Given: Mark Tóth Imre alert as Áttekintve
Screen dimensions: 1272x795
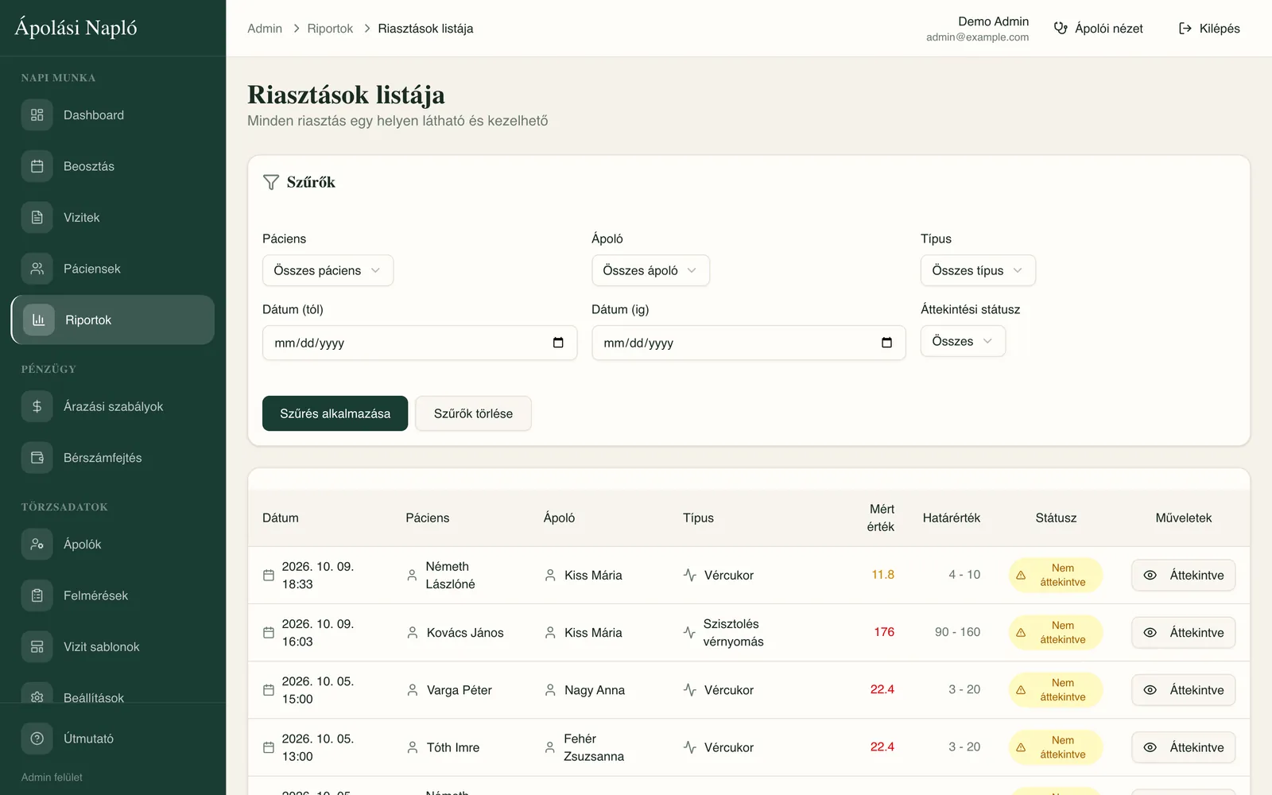Looking at the screenshot, I should tap(1183, 747).
